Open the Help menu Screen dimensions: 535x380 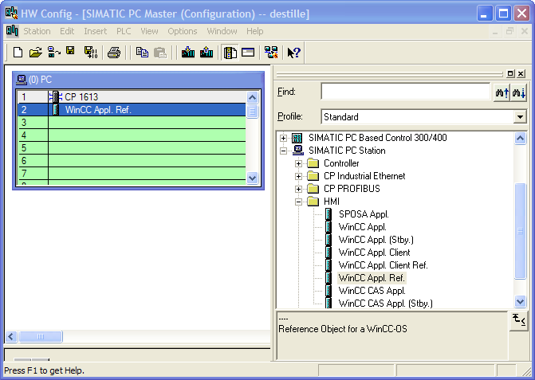pyautogui.click(x=255, y=31)
